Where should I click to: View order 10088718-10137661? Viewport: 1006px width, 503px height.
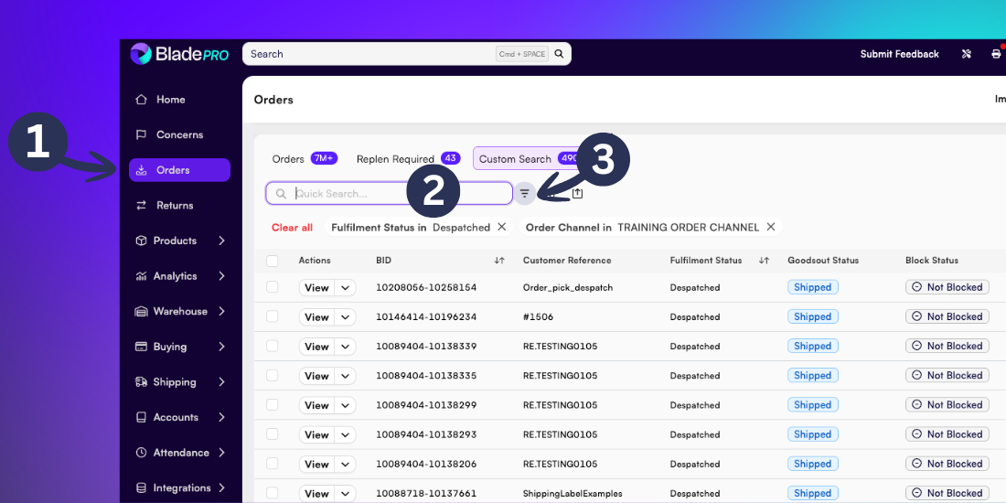317,493
